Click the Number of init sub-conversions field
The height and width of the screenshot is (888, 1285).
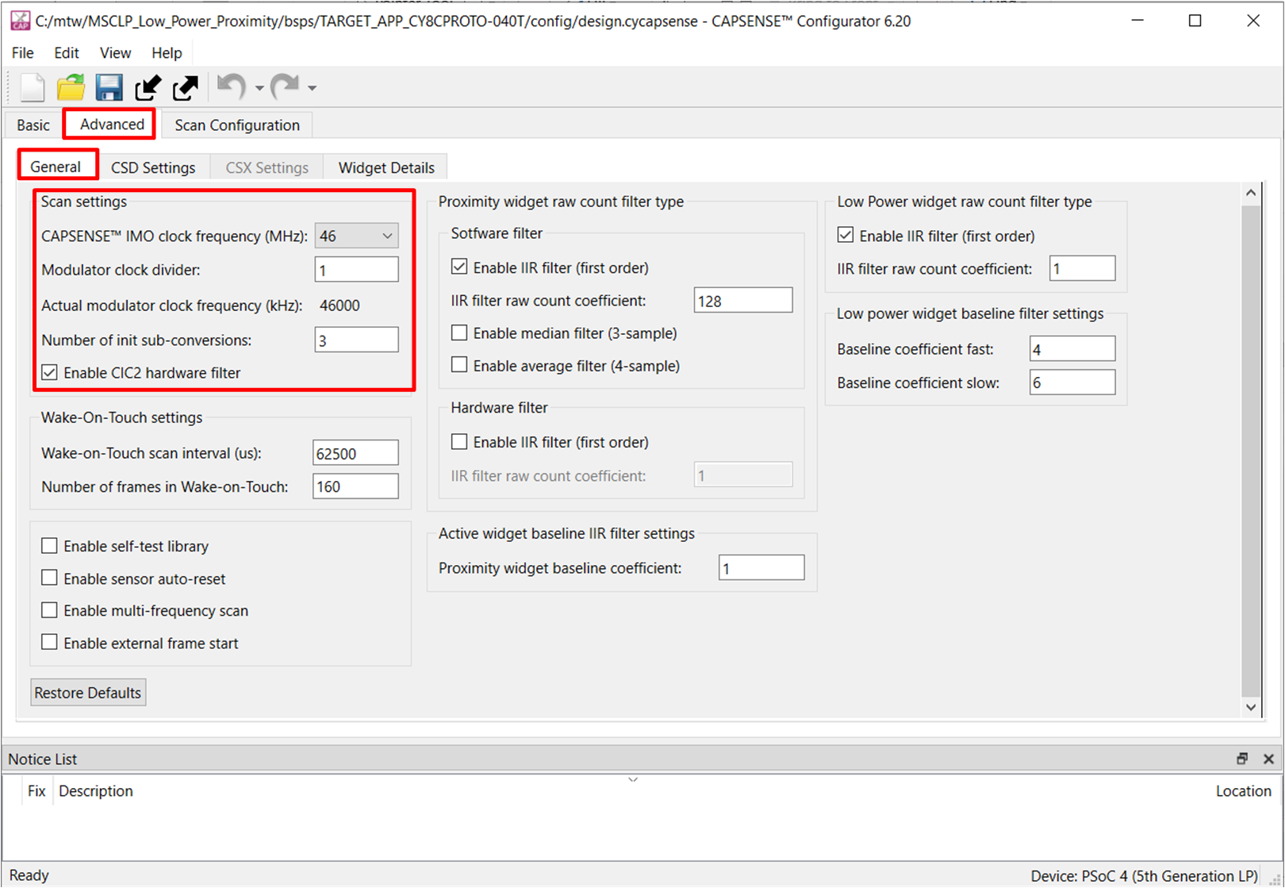coord(356,340)
